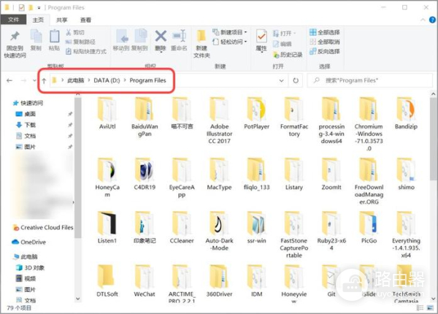Go up one folder level arrow

[x=44, y=81]
